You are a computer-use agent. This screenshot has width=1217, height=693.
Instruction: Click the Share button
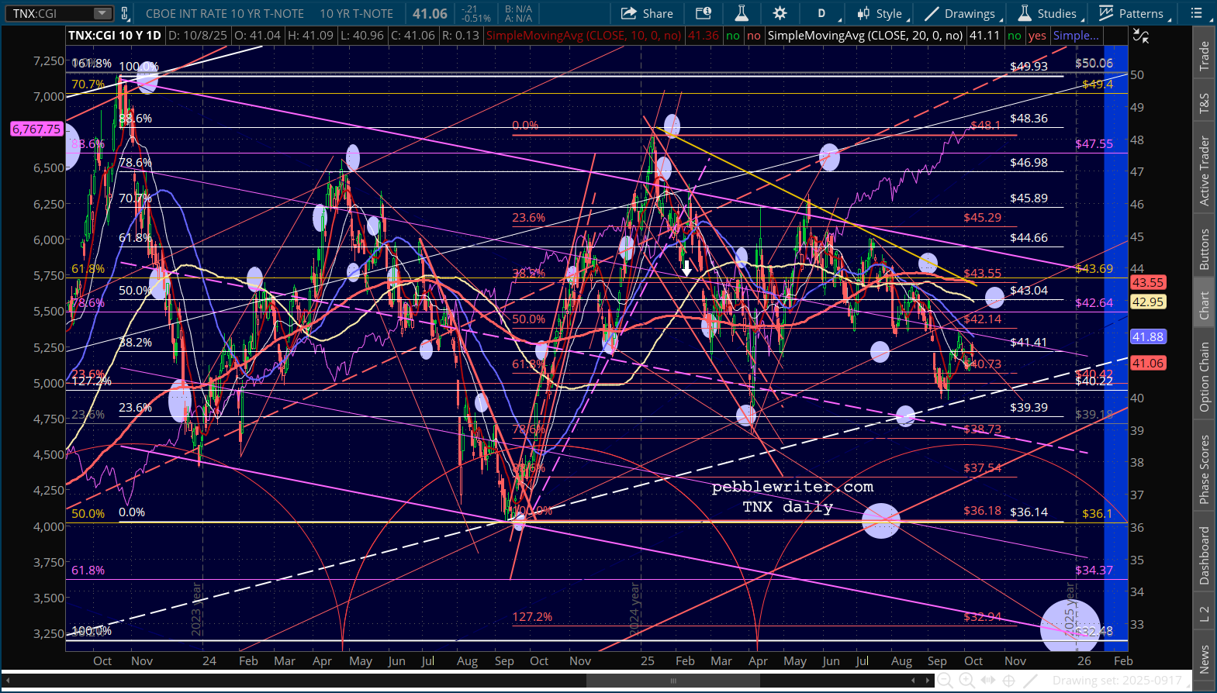[x=648, y=13]
